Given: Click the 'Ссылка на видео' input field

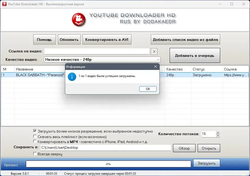Looking at the screenshot, I should click(x=97, y=51).
